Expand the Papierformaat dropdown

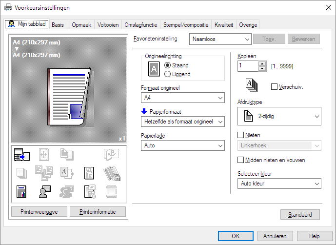183,122
